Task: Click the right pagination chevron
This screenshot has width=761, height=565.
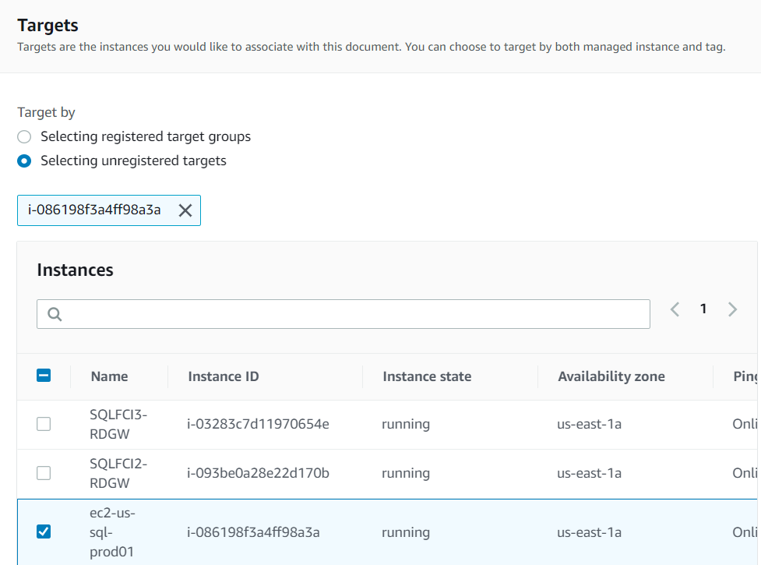Action: pyautogui.click(x=732, y=309)
